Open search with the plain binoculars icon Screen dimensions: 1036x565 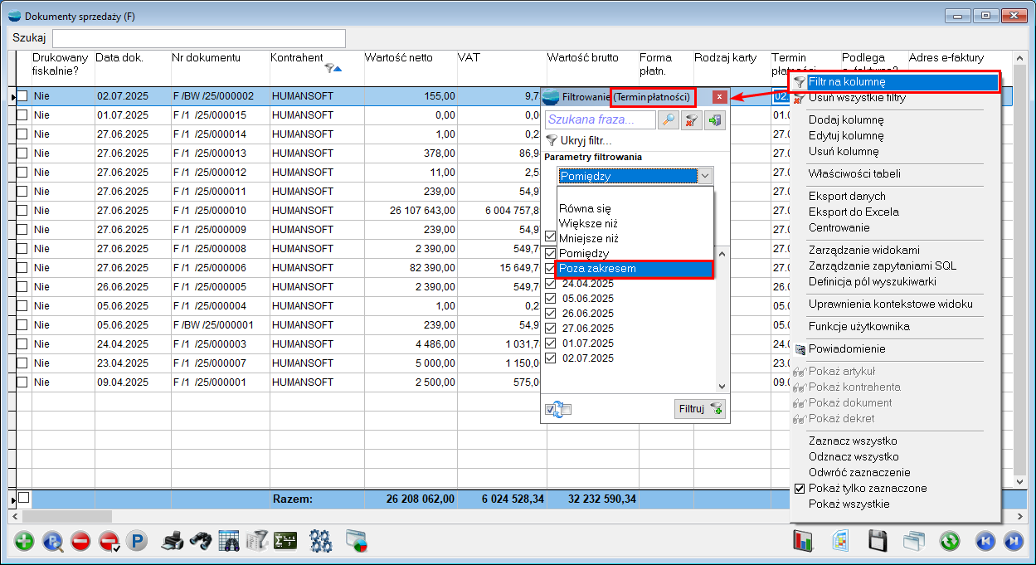point(200,542)
